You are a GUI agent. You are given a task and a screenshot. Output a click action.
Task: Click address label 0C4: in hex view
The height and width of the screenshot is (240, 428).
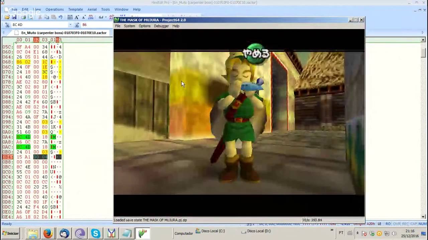(7, 177)
